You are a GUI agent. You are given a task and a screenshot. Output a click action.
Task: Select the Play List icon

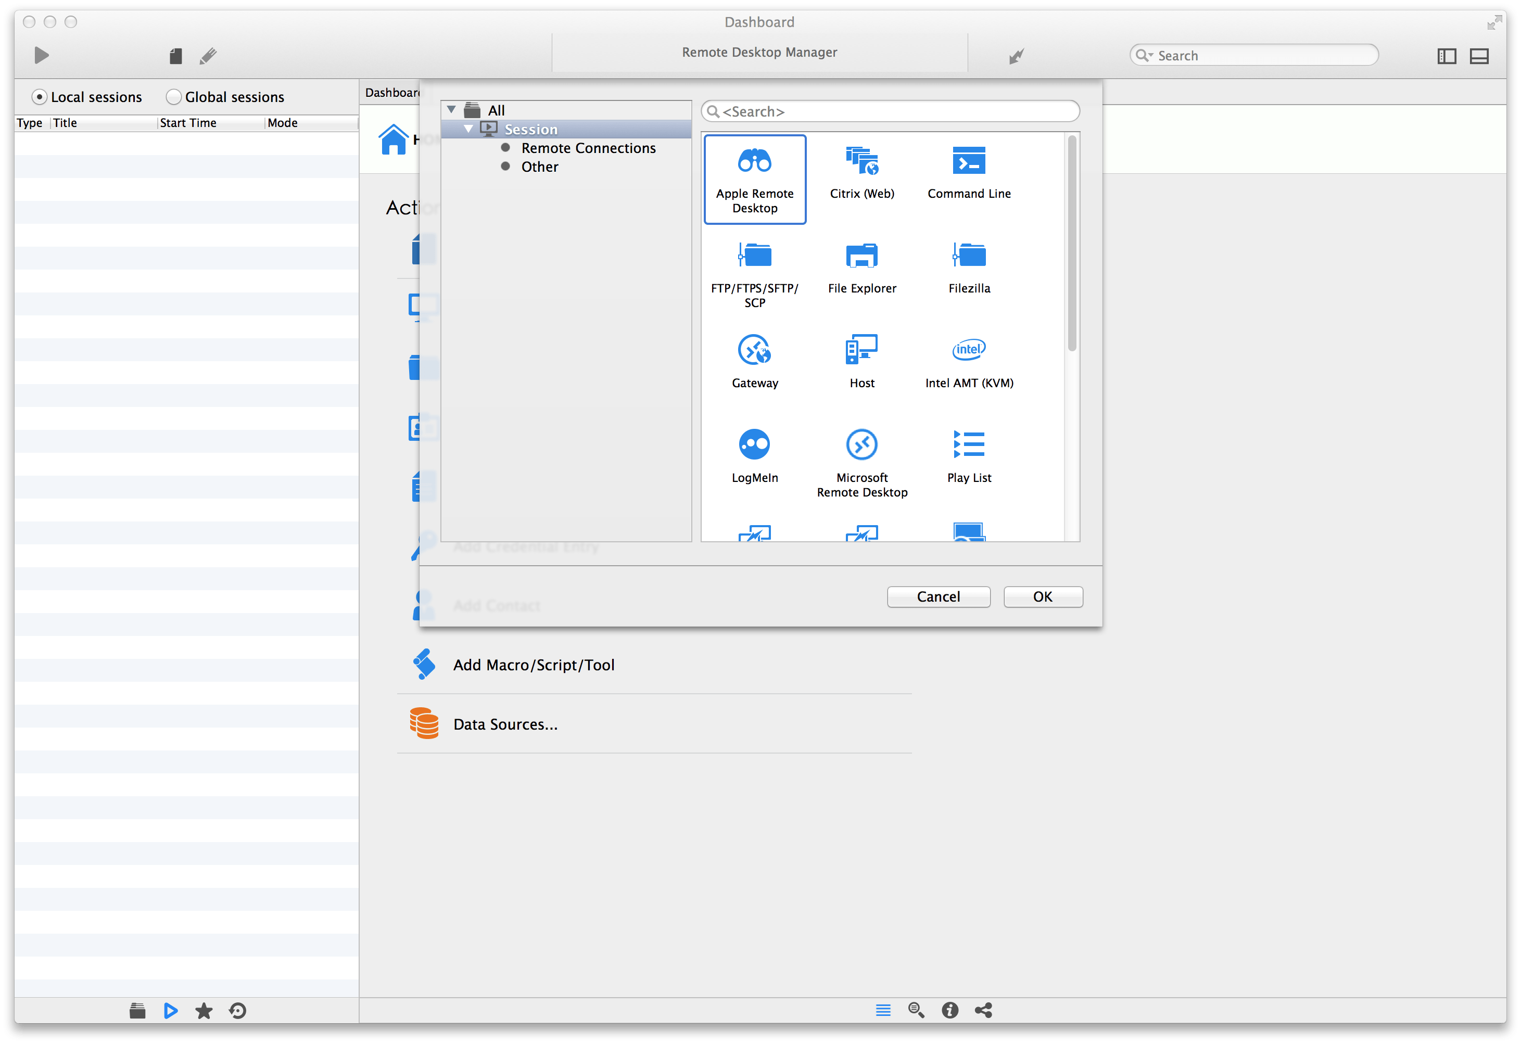pyautogui.click(x=969, y=445)
